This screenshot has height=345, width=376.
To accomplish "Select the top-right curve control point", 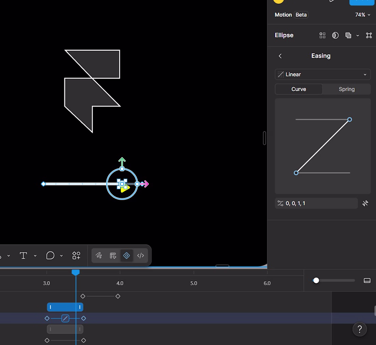I will (350, 119).
